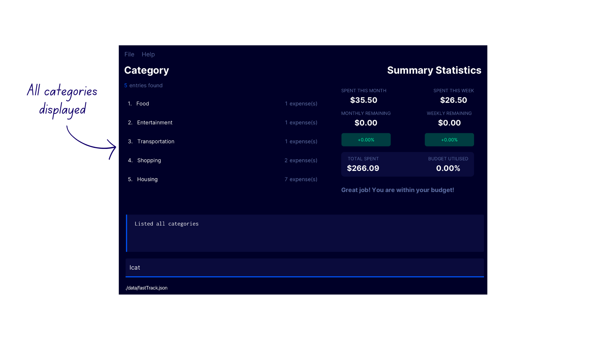Click the 1 expense(s) count for Entertainment
606x340 pixels.
point(301,122)
